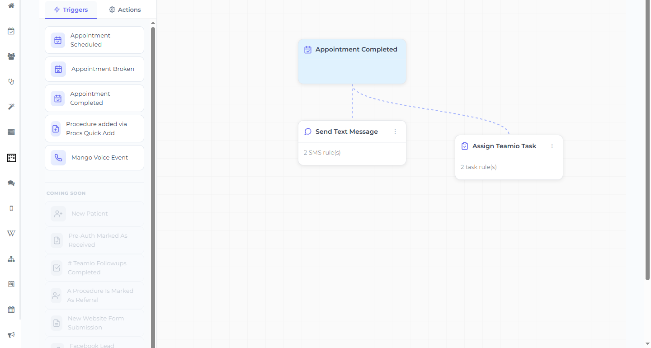This screenshot has height=348, width=651.
Task: Open the W wiki sidebar icon
Action: (11, 234)
